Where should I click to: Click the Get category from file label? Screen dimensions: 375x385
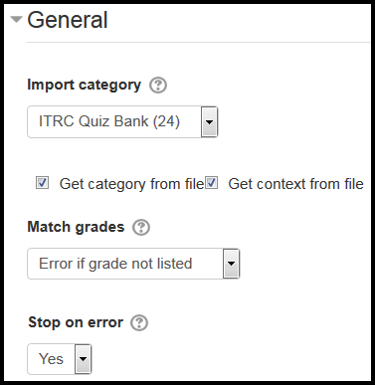131,184
